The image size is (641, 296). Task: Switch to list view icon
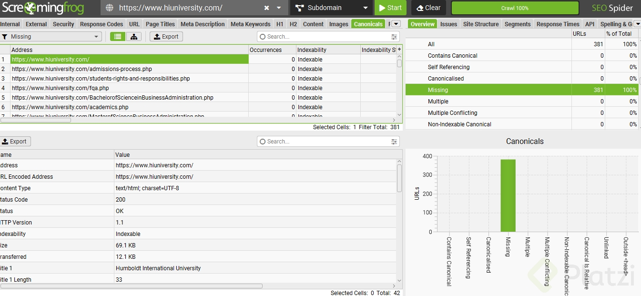(x=118, y=37)
